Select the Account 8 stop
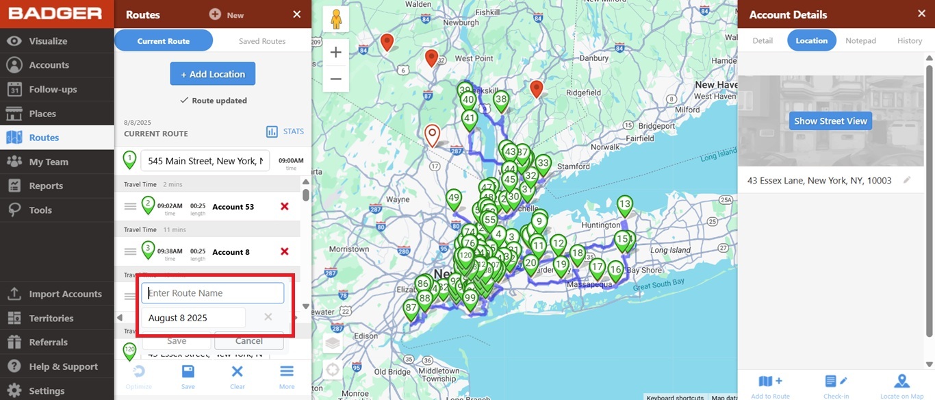This screenshot has height=400, width=935. coord(231,252)
